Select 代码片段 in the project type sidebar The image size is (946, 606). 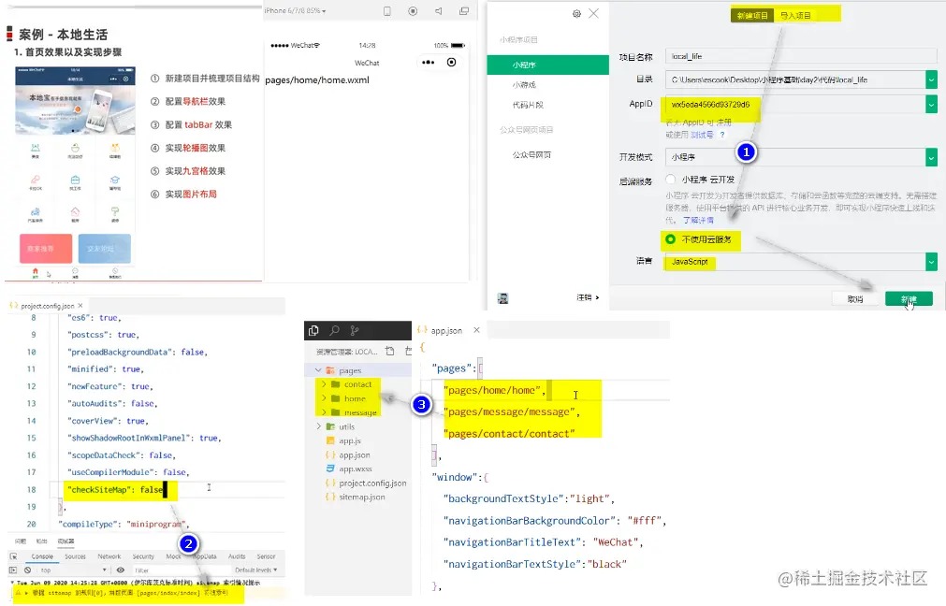(x=528, y=105)
